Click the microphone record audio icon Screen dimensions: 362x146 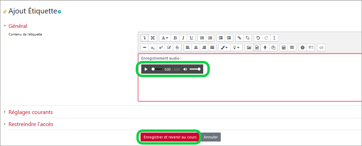coord(265,48)
